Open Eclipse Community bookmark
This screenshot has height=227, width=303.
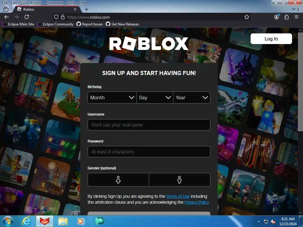point(55,24)
